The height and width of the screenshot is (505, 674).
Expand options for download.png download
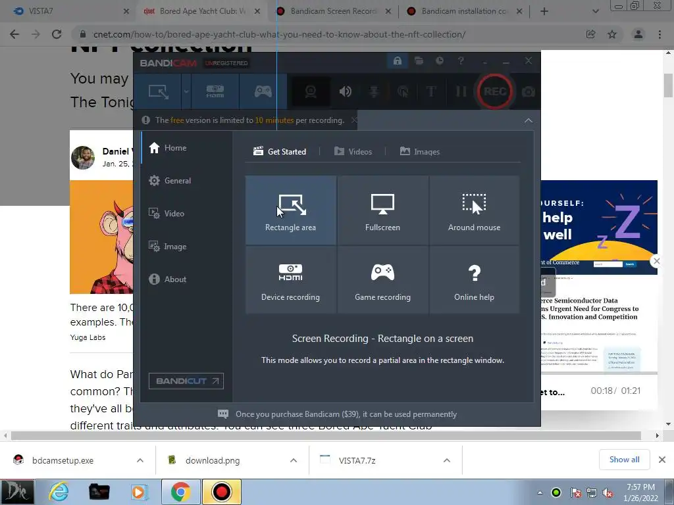294,460
